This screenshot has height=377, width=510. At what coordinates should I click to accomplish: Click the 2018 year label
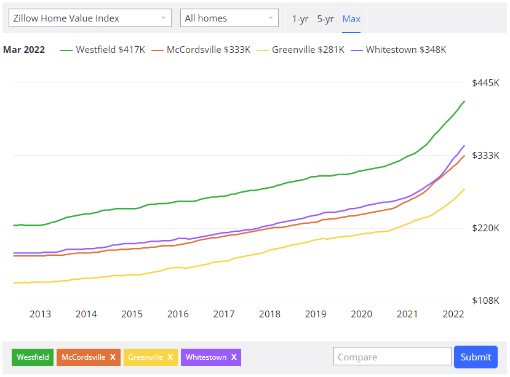(269, 314)
